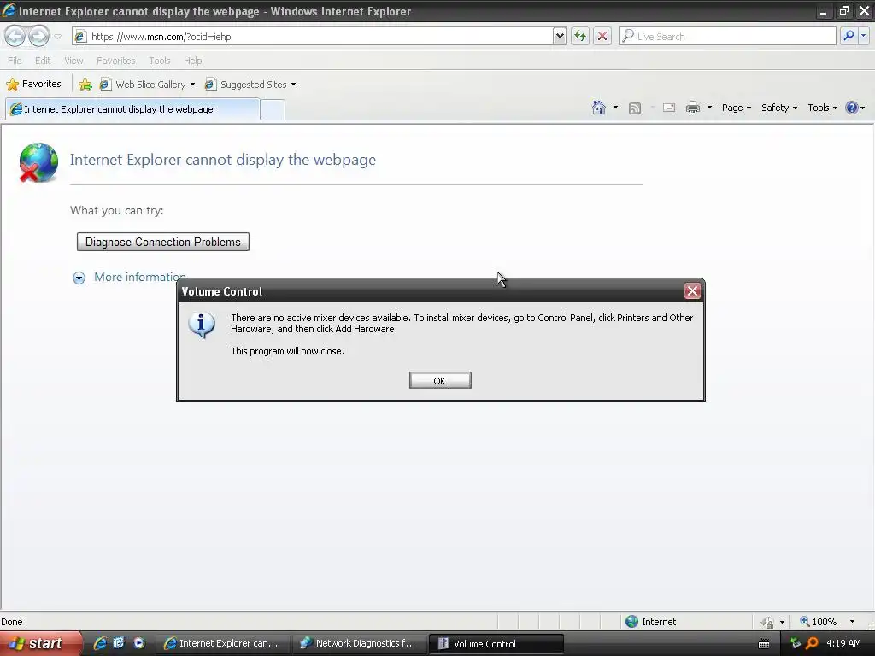
Task: Open the Tools command bar menu
Action: click(823, 108)
